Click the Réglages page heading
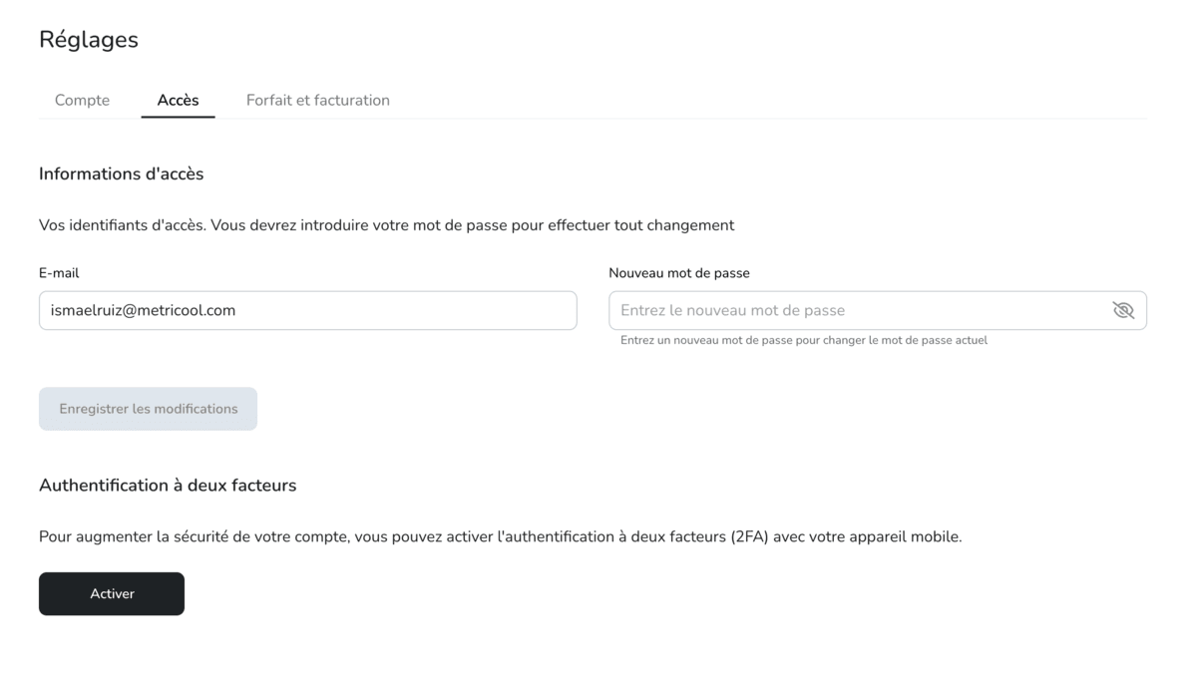The height and width of the screenshot is (680, 1197). (89, 40)
